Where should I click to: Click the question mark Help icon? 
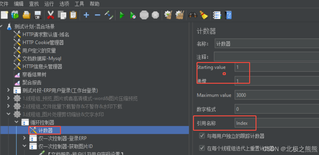click(228, 15)
